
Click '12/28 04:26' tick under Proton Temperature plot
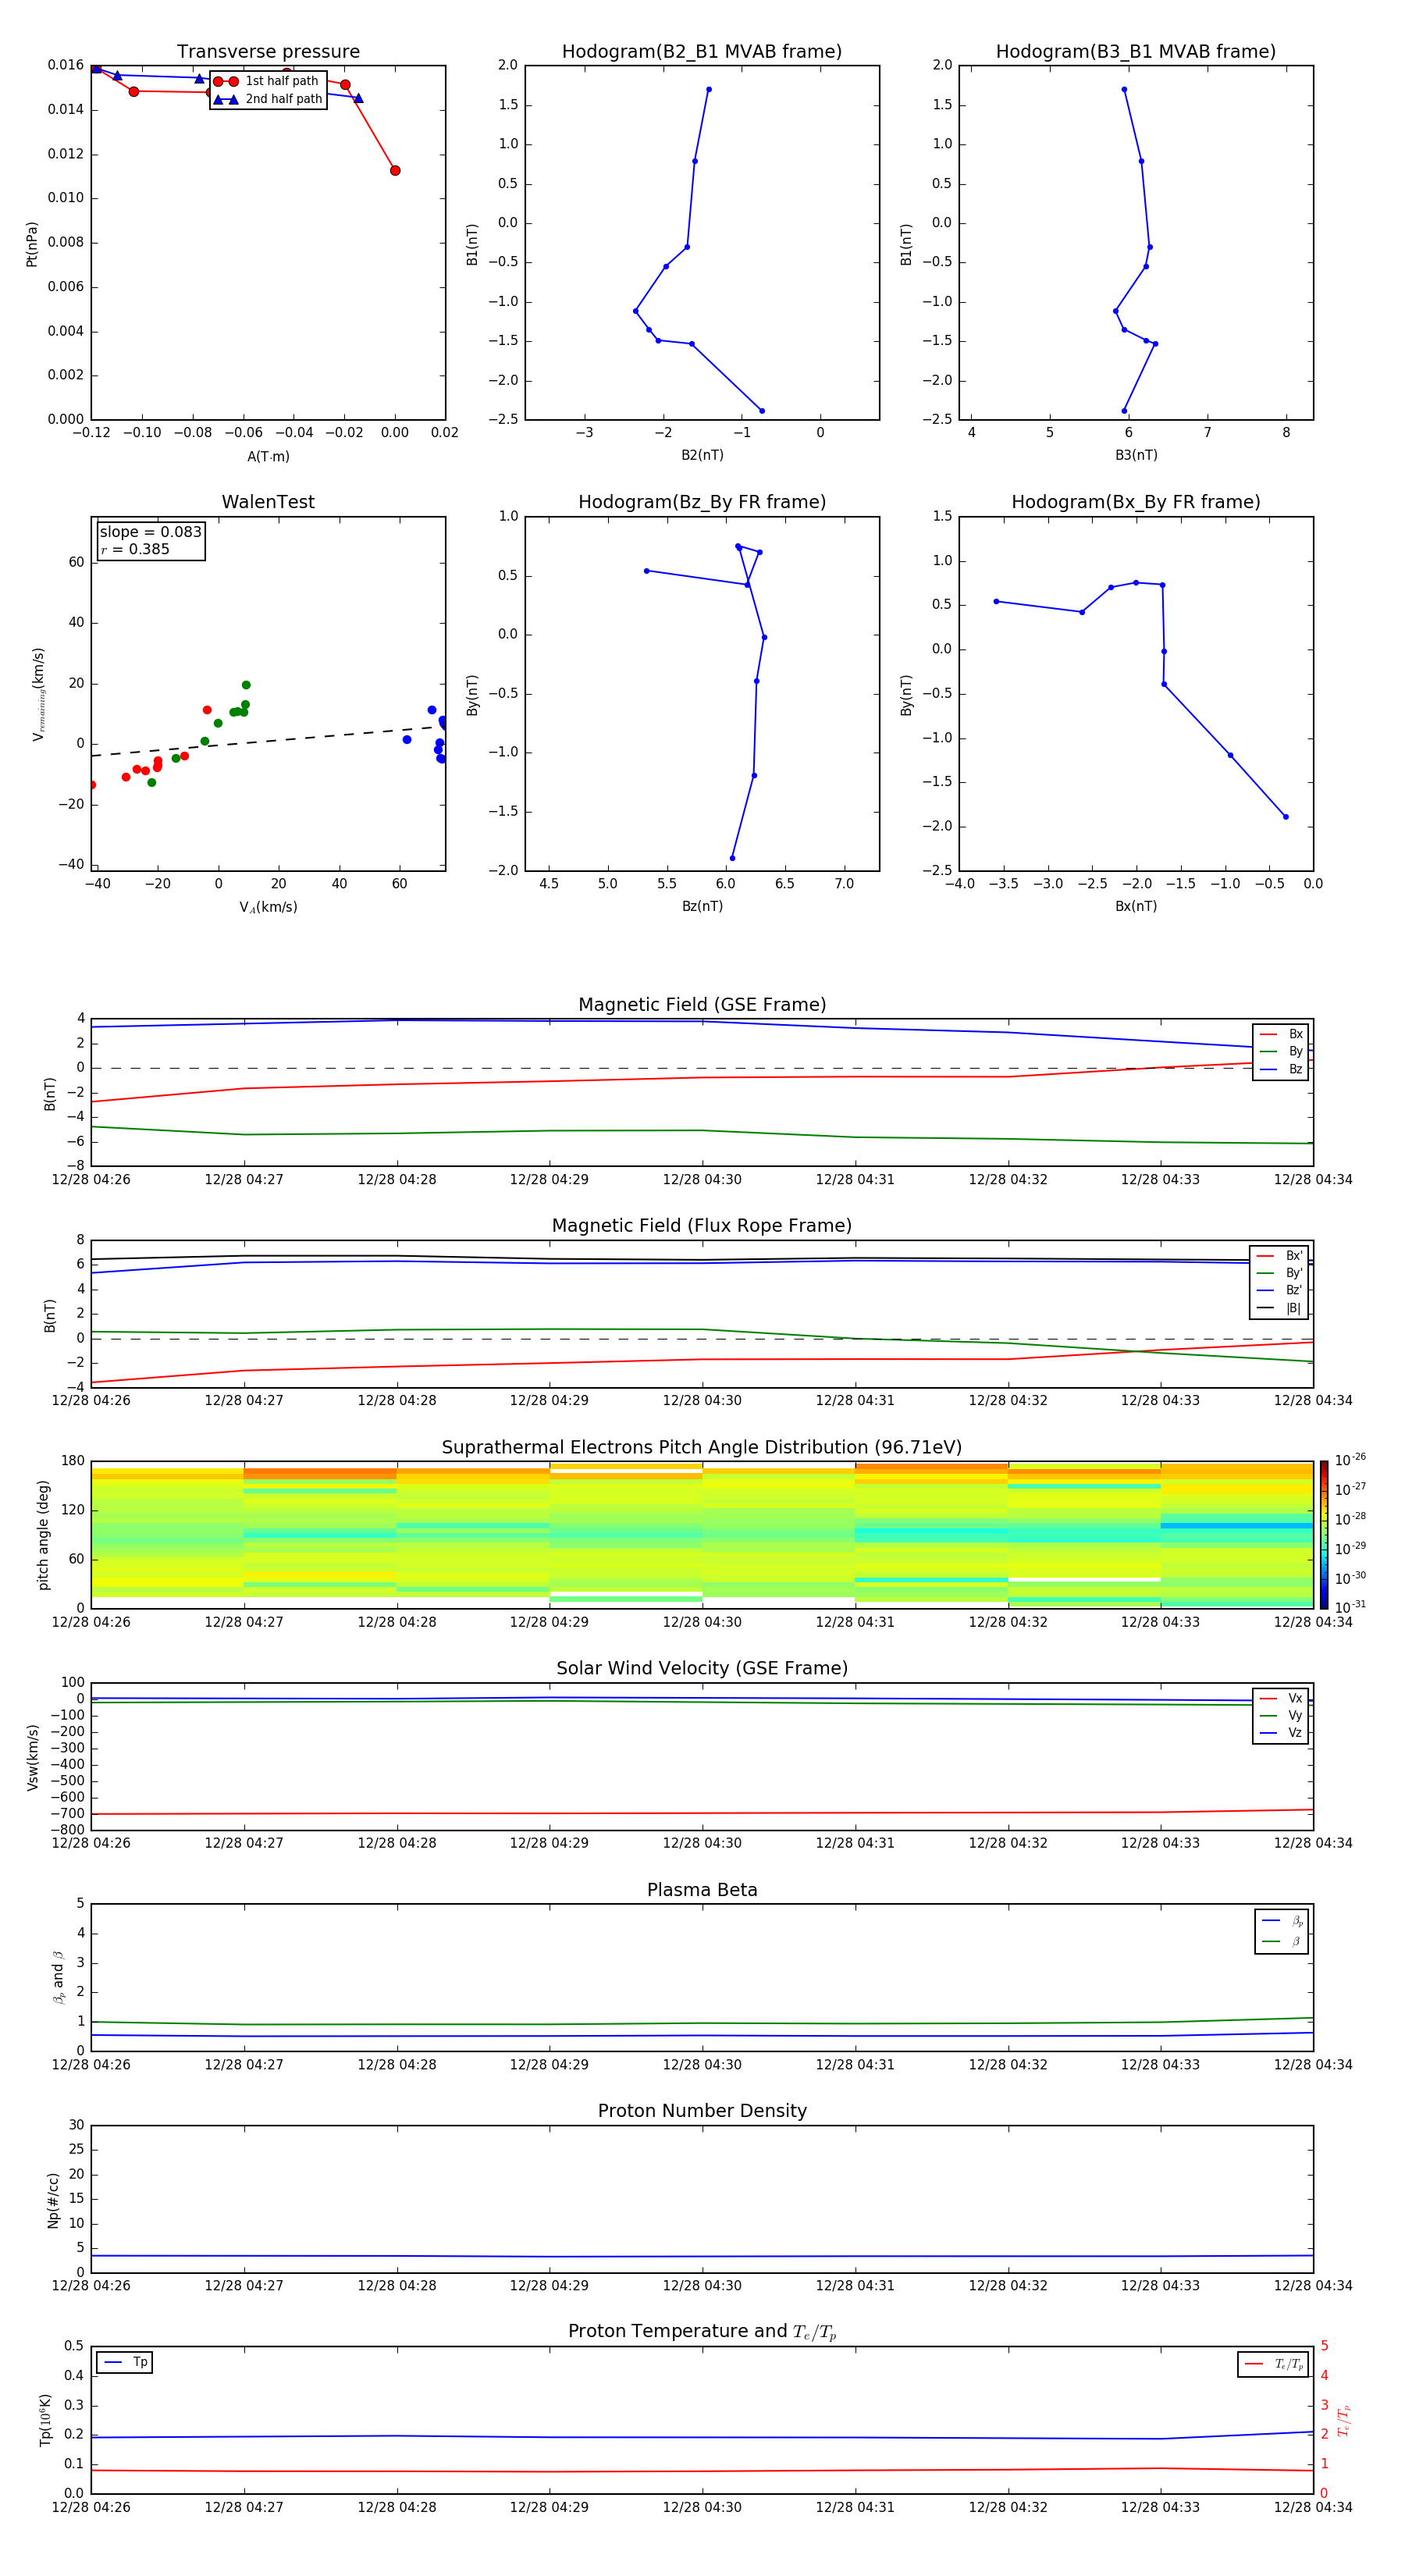coord(91,2508)
